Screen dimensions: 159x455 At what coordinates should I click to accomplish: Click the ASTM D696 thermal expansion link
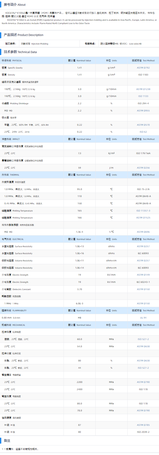[x=143, y=232]
